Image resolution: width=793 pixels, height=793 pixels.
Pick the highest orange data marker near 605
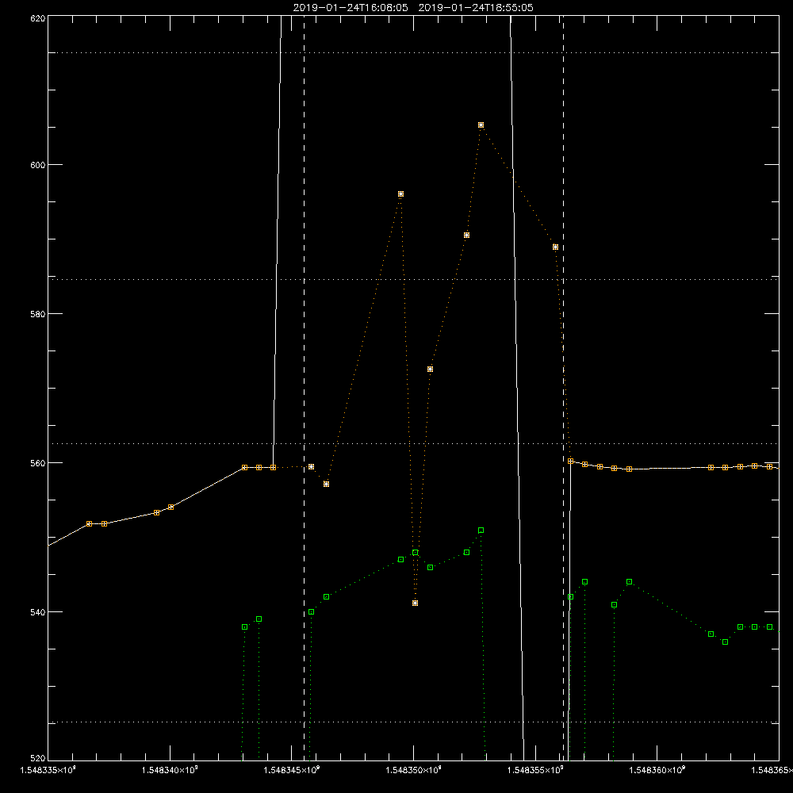pos(481,125)
